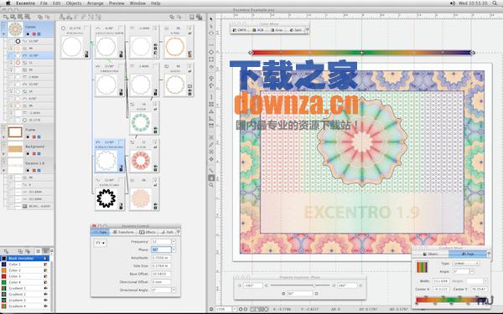Select the ellipse tool under the arrow tools
Screen dimensions: 503x314
point(211,33)
